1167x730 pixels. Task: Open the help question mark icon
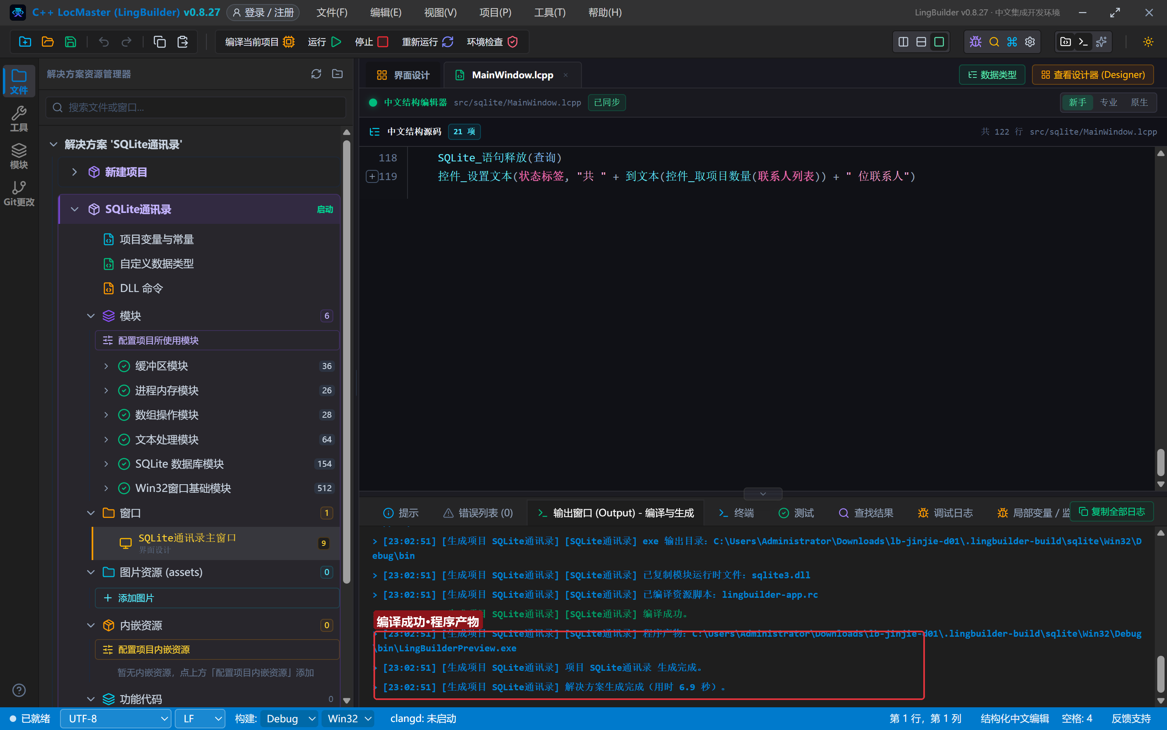[19, 690]
